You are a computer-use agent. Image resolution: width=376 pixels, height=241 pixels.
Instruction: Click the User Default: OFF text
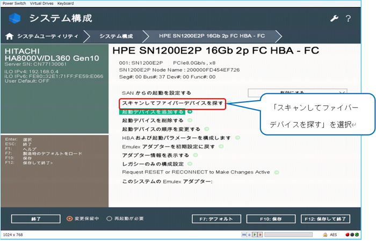pyautogui.click(x=27, y=81)
